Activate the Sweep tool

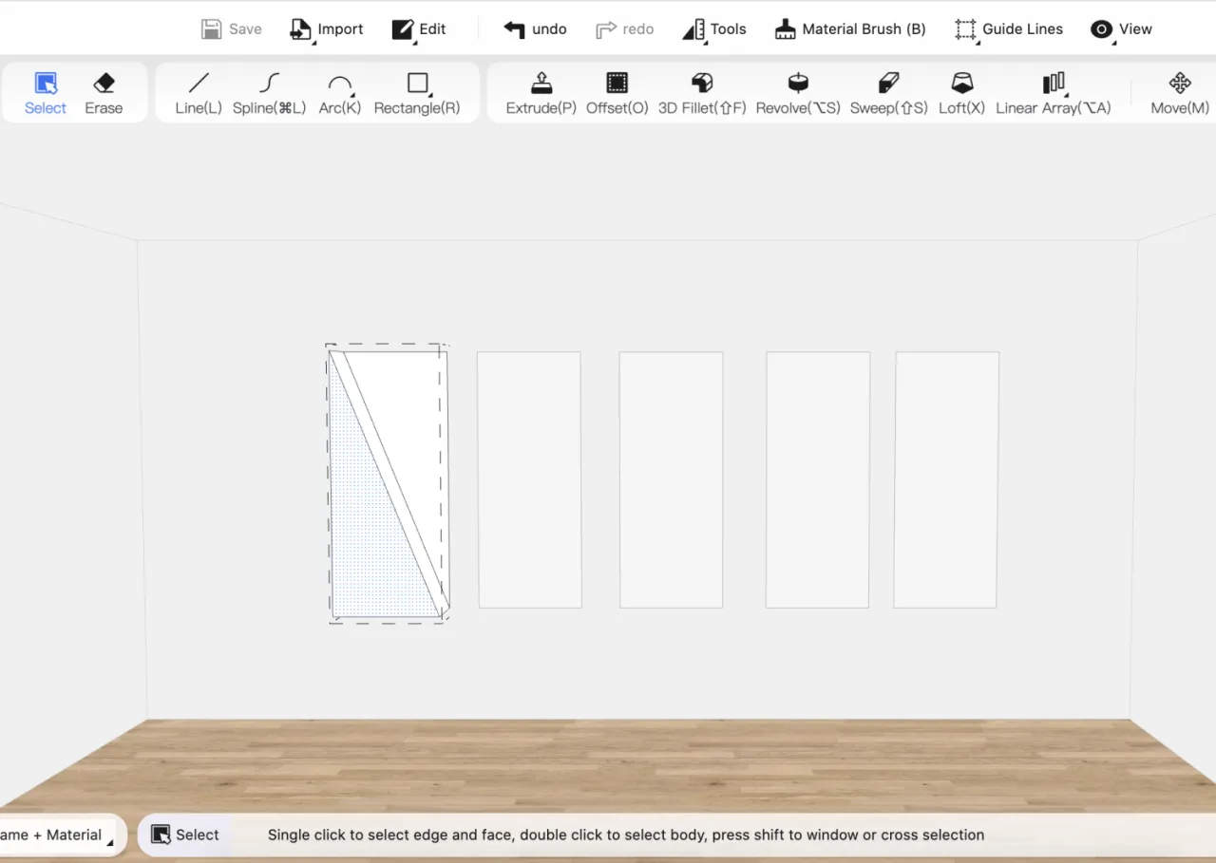(888, 93)
